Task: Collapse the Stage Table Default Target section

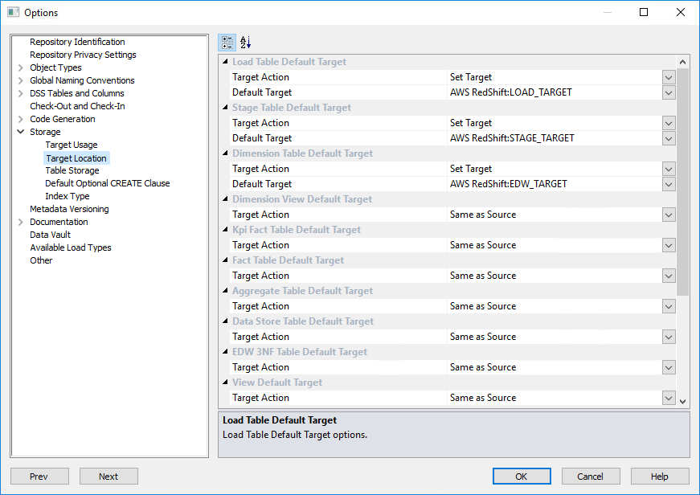Action: click(x=225, y=108)
